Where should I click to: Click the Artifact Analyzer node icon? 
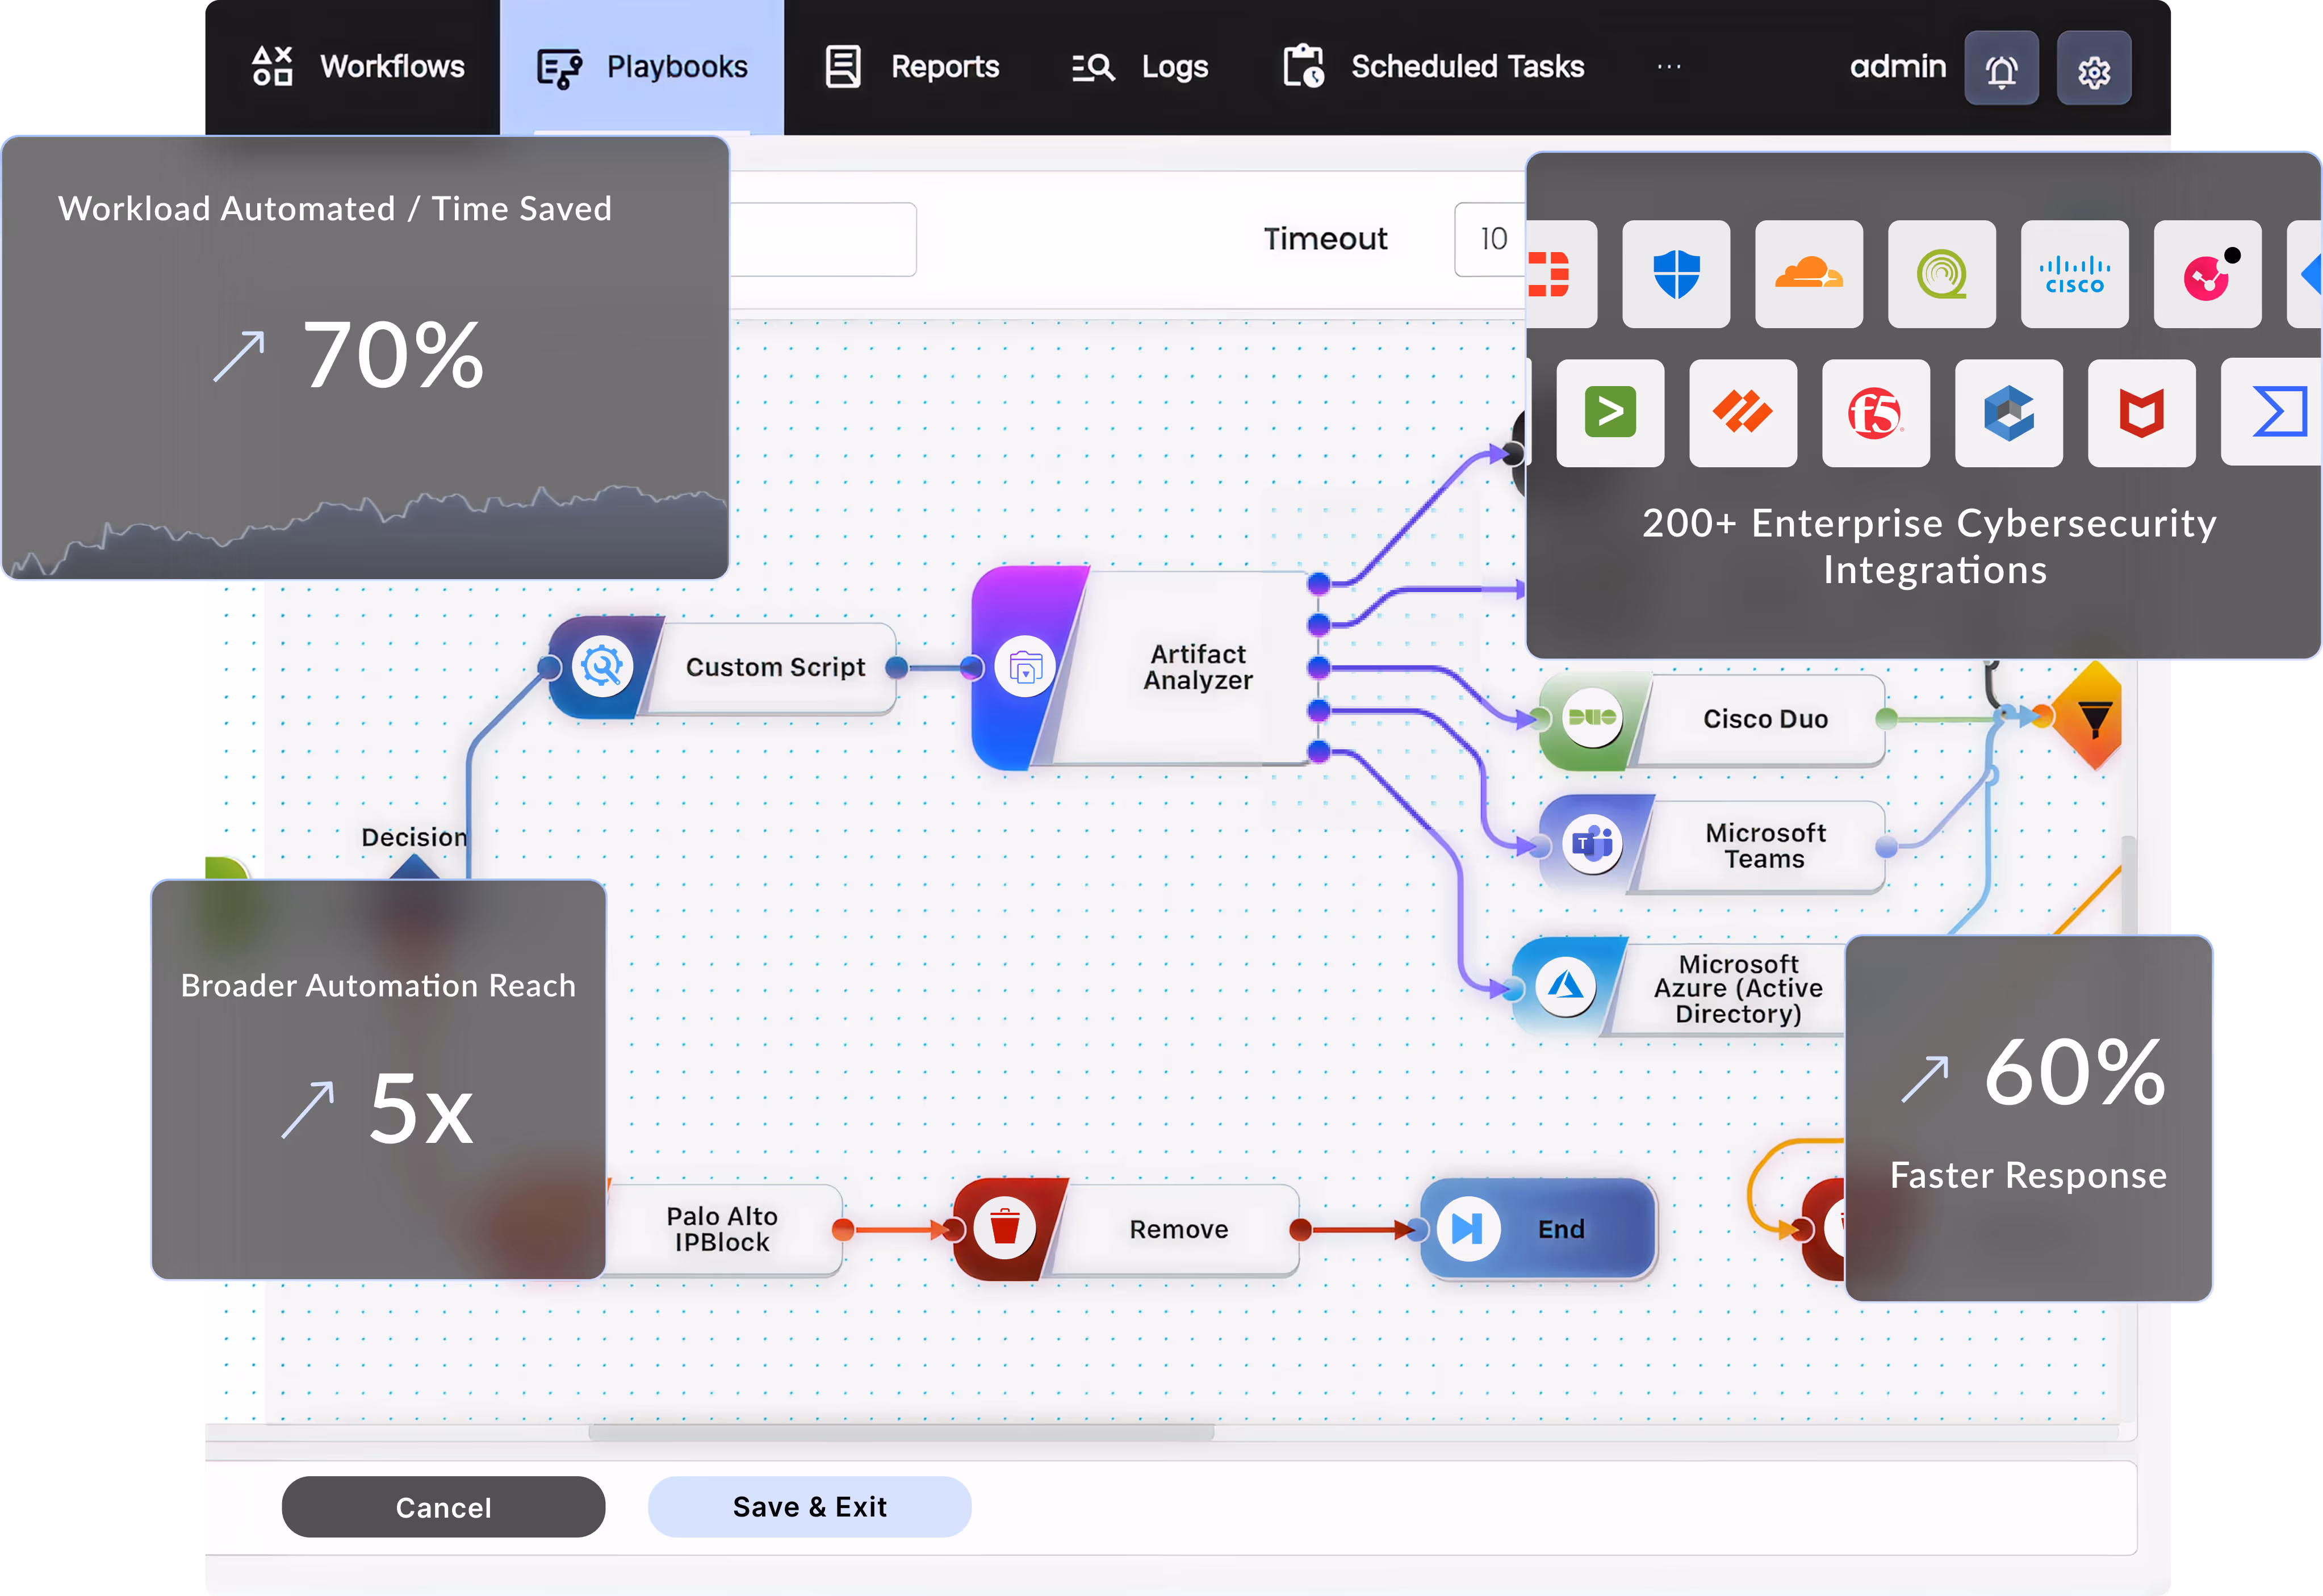pyautogui.click(x=1025, y=667)
